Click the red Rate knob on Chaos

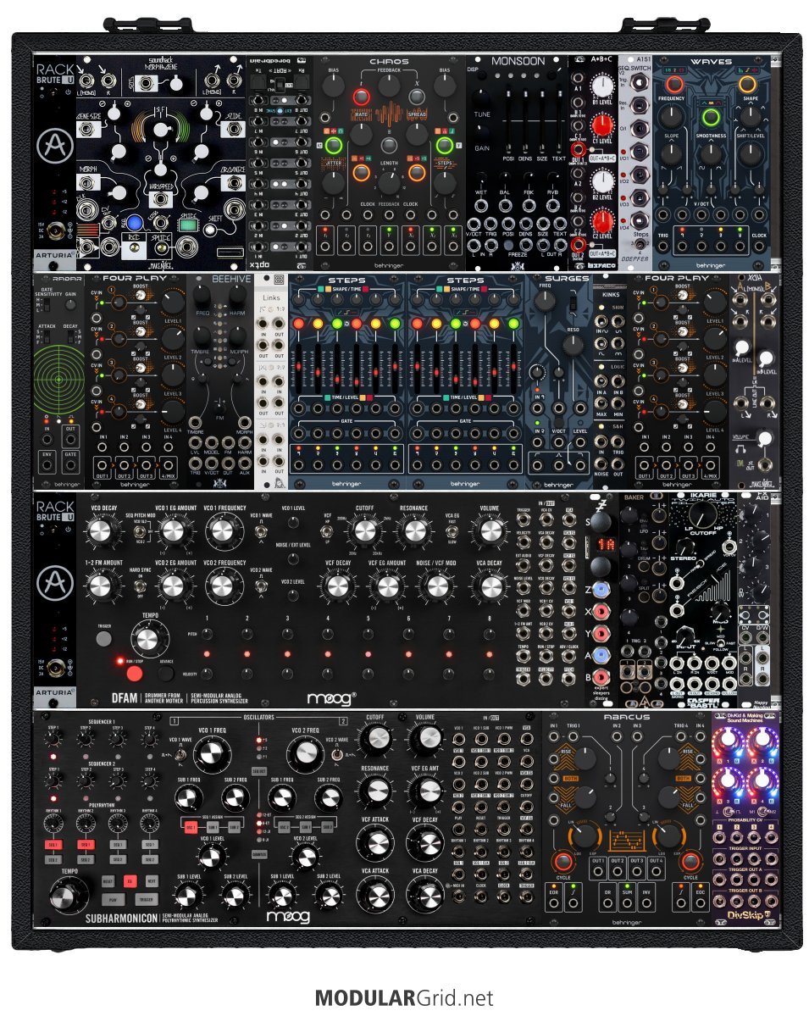363,97
